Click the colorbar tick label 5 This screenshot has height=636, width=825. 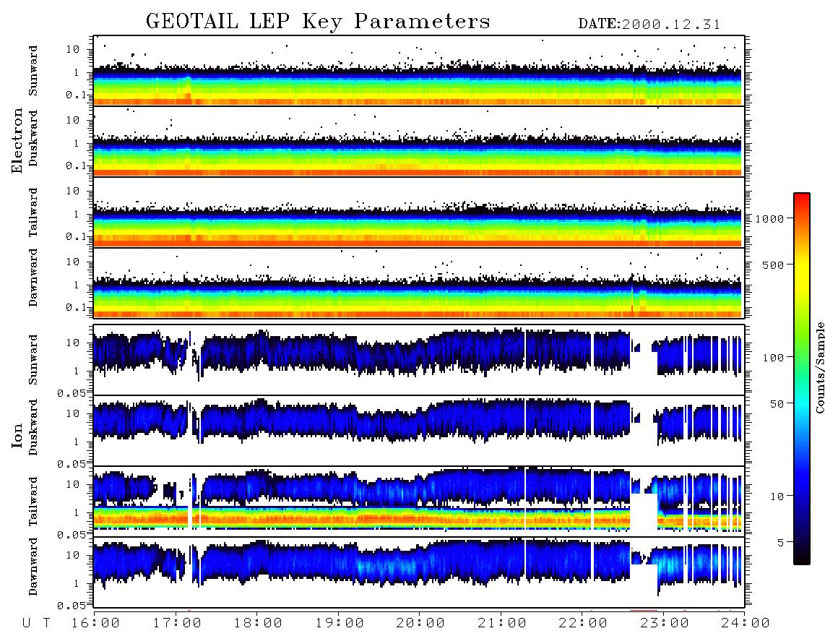pyautogui.click(x=780, y=543)
